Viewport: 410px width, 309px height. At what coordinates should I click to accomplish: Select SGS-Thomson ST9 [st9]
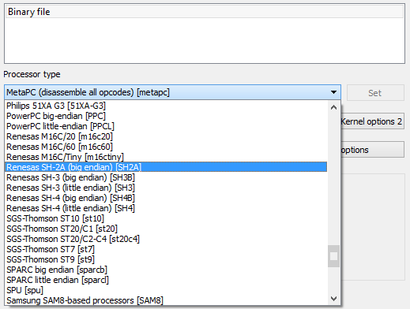pos(166,259)
